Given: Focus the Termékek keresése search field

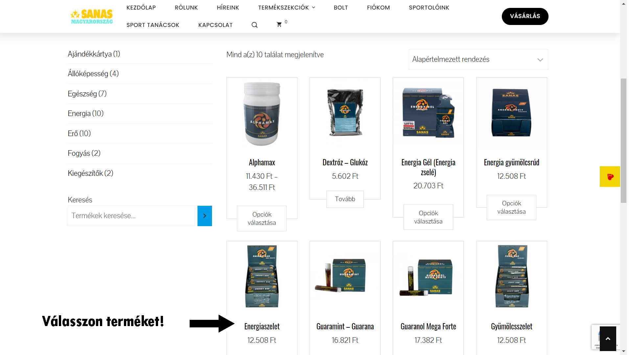Looking at the screenshot, I should tap(131, 216).
